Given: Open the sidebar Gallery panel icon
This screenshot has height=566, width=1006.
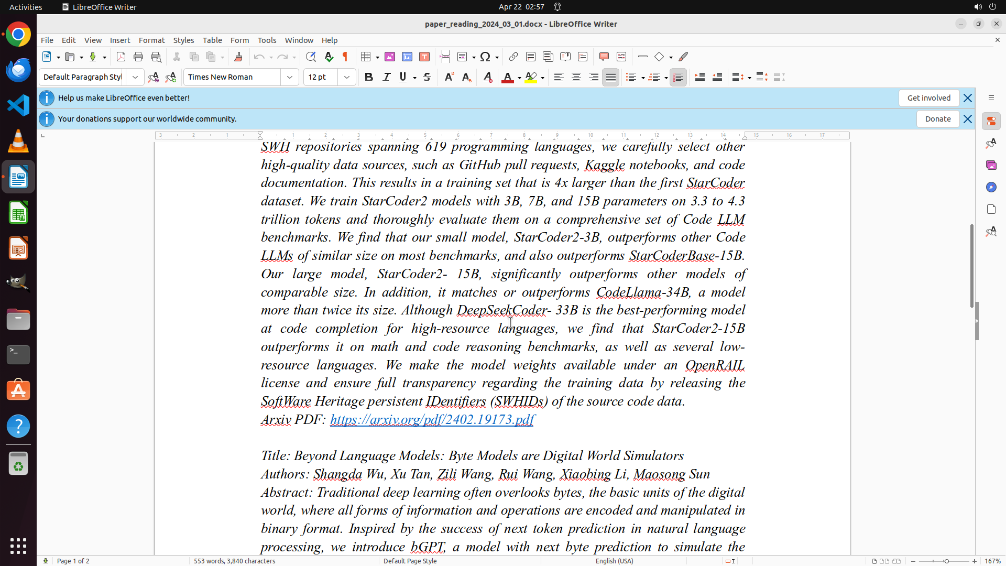Looking at the screenshot, I should coord(991,165).
